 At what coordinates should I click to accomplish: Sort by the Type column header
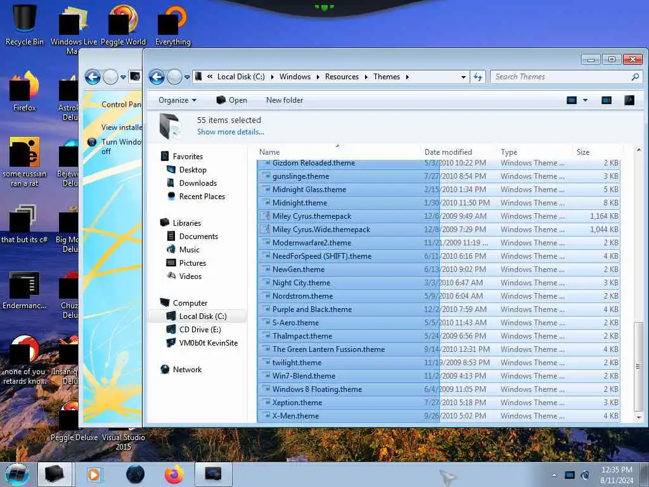[x=534, y=152]
